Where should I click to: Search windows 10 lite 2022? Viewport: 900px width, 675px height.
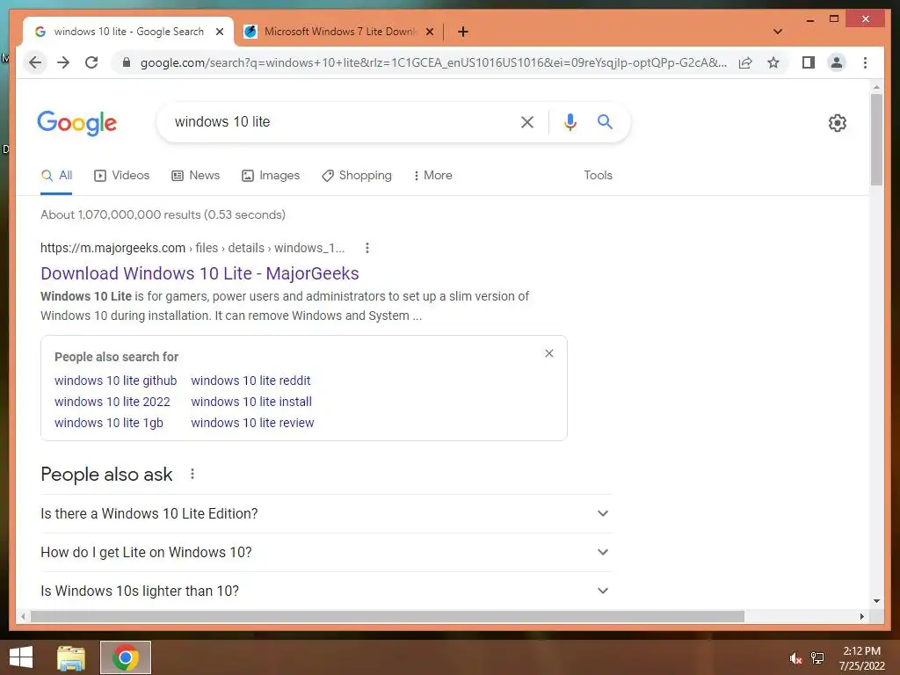(112, 402)
